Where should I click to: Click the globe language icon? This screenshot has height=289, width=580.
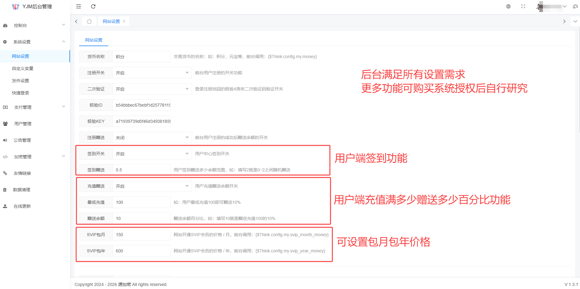point(508,6)
